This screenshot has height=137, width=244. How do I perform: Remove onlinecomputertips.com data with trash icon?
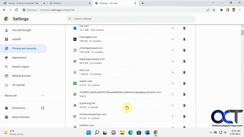coord(184,116)
